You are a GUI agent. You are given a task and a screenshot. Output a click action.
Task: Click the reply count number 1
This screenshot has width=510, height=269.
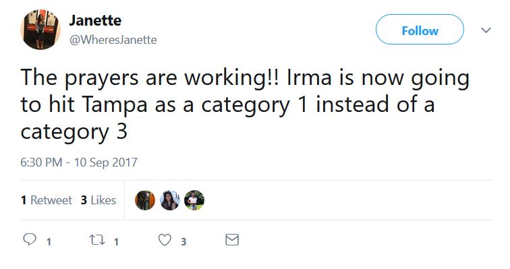[x=49, y=242]
